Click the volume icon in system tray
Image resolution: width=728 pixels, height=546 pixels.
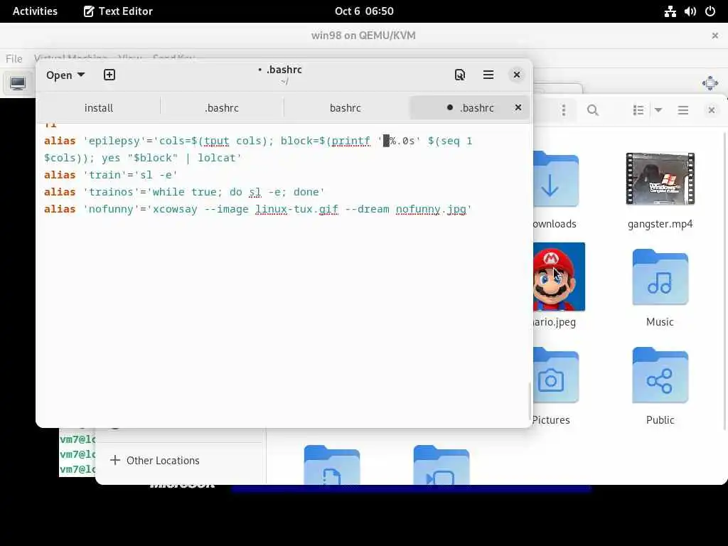pyautogui.click(x=690, y=11)
